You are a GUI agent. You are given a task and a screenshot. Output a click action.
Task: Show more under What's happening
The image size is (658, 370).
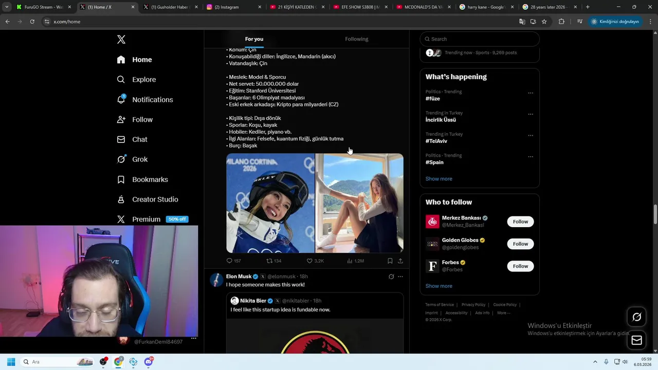[438, 179]
